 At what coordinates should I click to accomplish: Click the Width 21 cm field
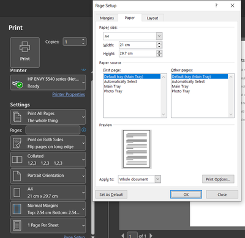coord(138,45)
